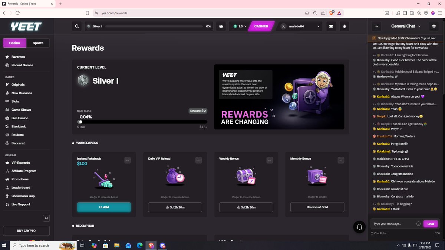The width and height of the screenshot is (445, 250).
Task: Click the Daily VIP Reload timer button
Action: [x=175, y=207]
